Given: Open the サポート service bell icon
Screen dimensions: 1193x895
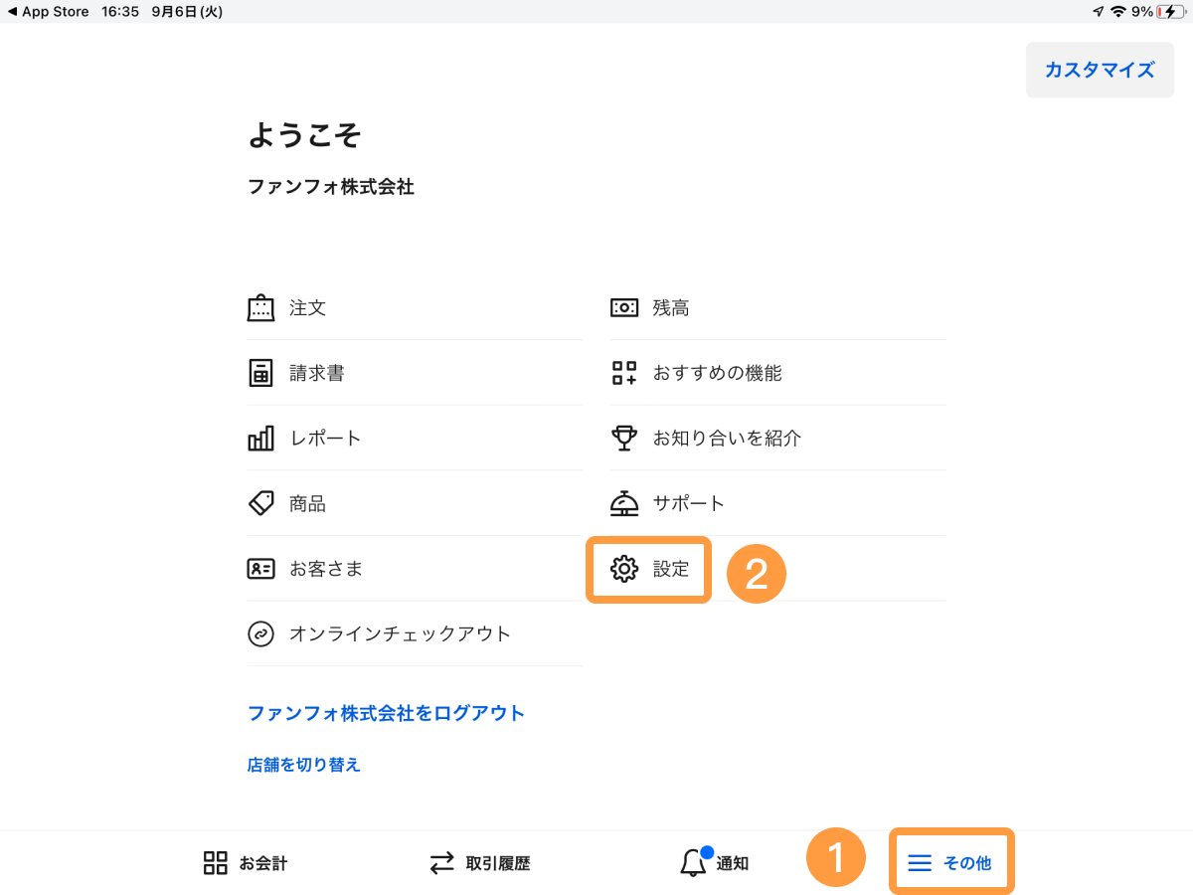Looking at the screenshot, I should tap(624, 503).
